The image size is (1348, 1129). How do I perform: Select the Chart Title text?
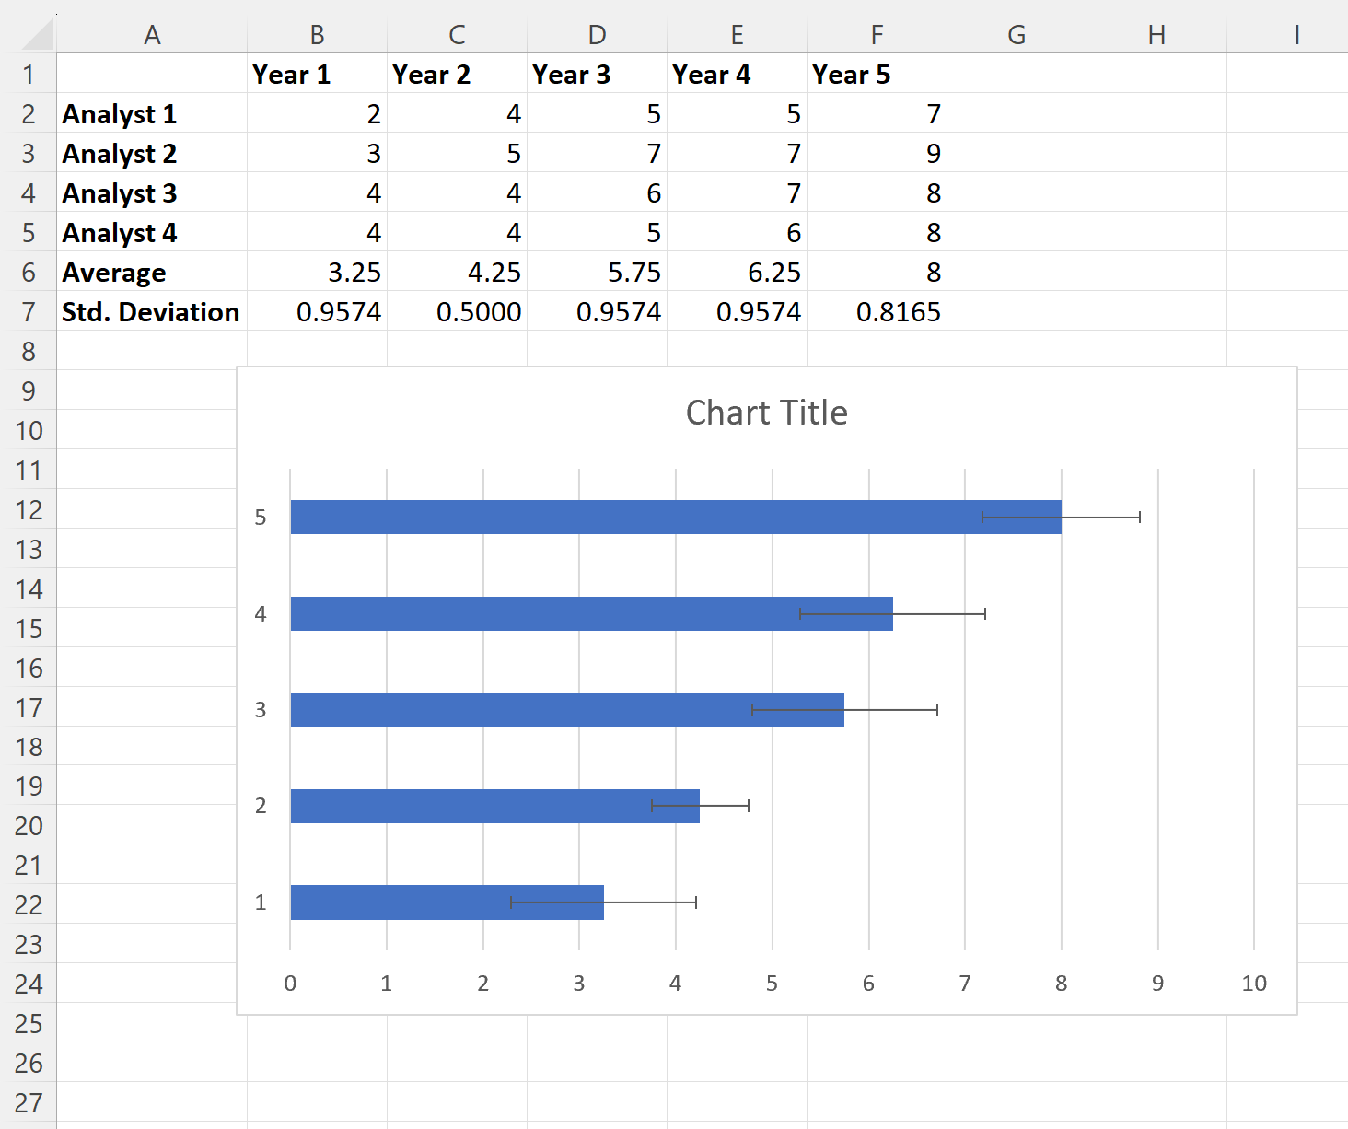[x=766, y=413]
